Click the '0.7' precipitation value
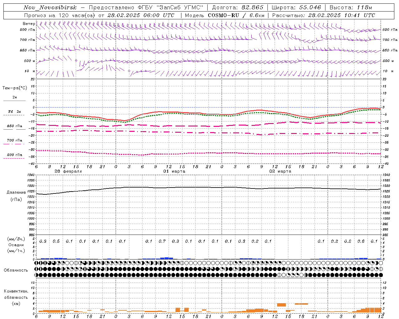This screenshot has width=399, height=319. point(162,241)
